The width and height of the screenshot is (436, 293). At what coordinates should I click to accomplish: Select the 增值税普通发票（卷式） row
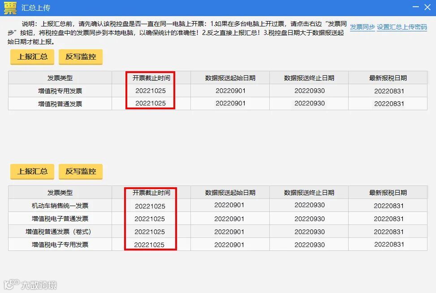tap(60, 232)
